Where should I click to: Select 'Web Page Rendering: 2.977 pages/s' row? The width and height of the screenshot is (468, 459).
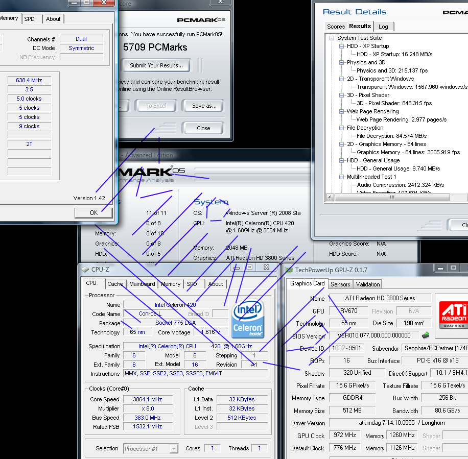coord(402,119)
